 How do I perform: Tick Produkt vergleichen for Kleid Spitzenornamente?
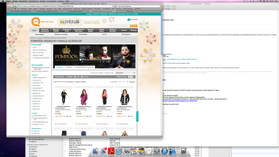point(97,124)
